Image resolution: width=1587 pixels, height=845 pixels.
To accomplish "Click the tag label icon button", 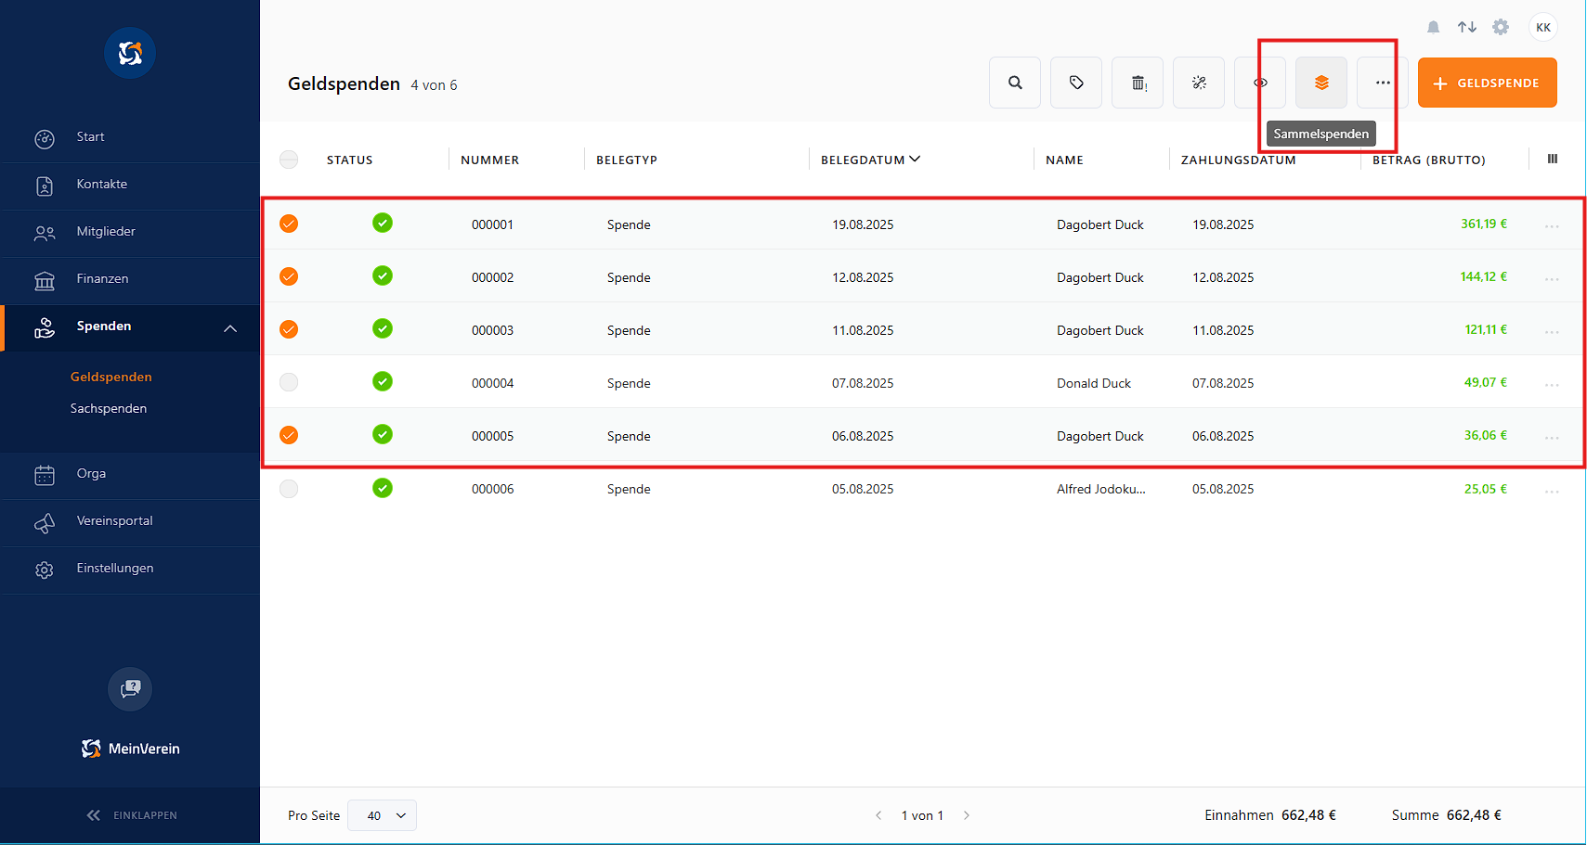I will (x=1076, y=83).
